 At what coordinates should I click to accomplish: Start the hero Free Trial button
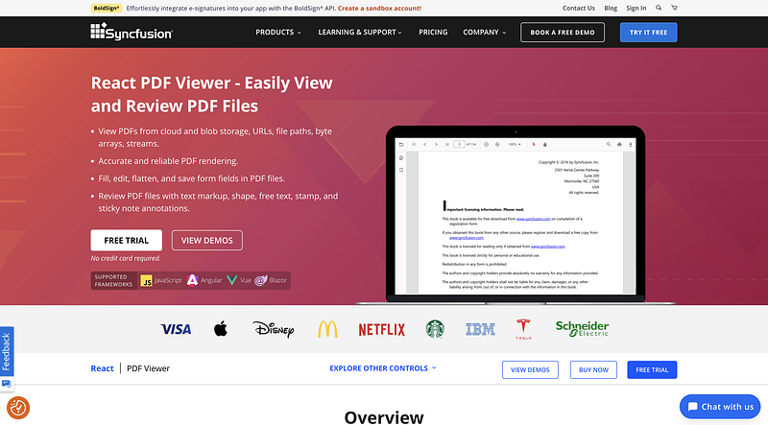click(127, 241)
